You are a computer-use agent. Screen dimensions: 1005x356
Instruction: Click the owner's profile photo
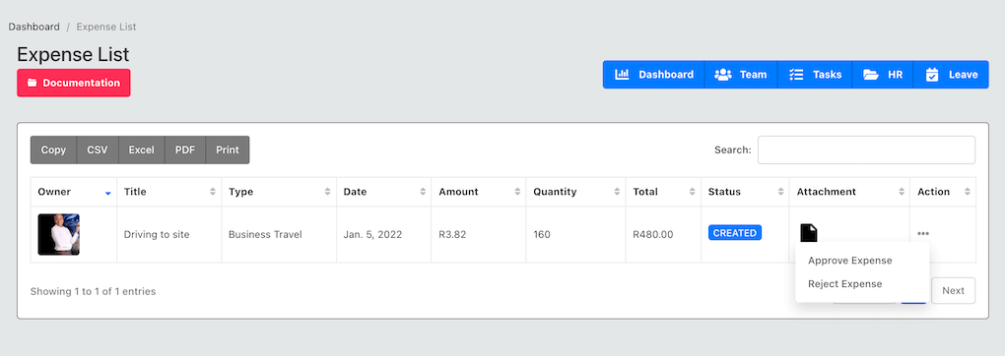(58, 234)
